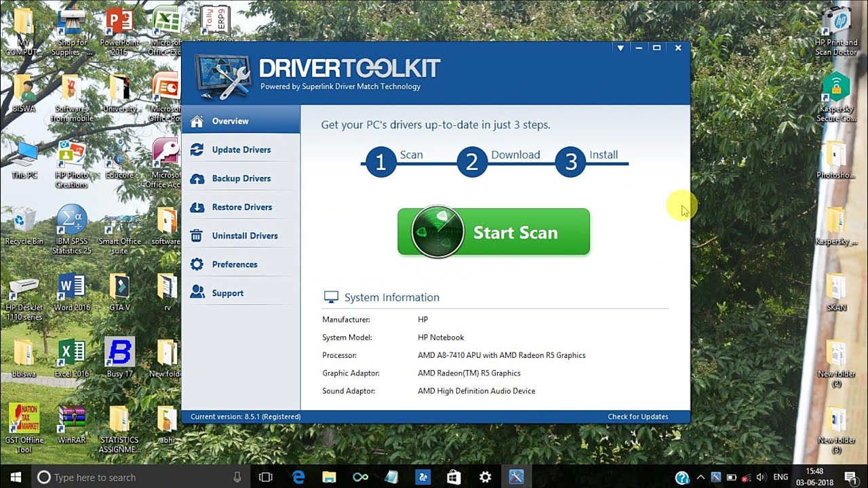This screenshot has height=488, width=868.
Task: Select the SKAN folder icon
Action: pyautogui.click(x=836, y=292)
